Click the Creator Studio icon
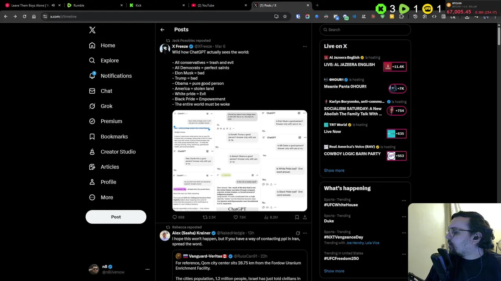501x281 pixels. tap(92, 152)
